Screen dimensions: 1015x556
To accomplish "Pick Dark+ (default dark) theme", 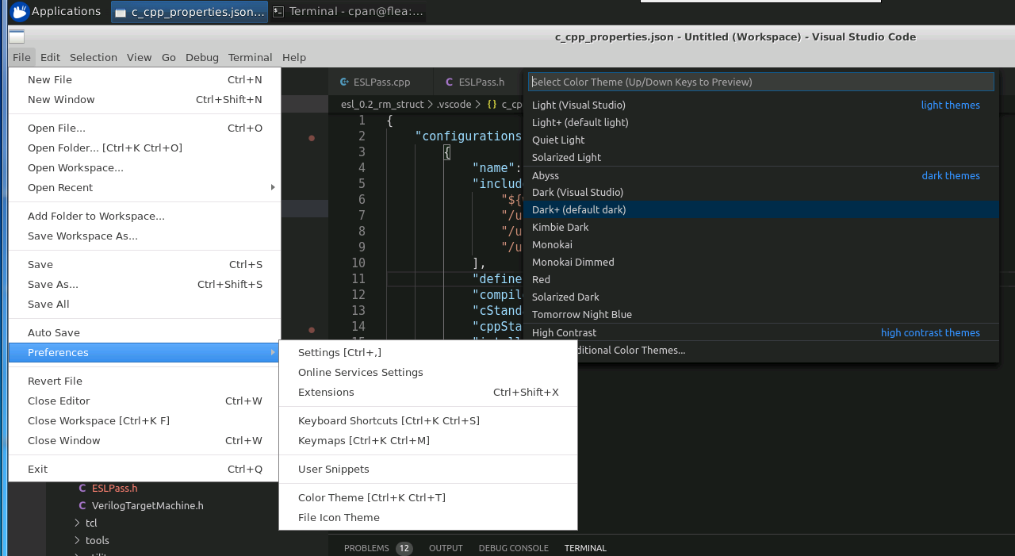I will (x=761, y=209).
